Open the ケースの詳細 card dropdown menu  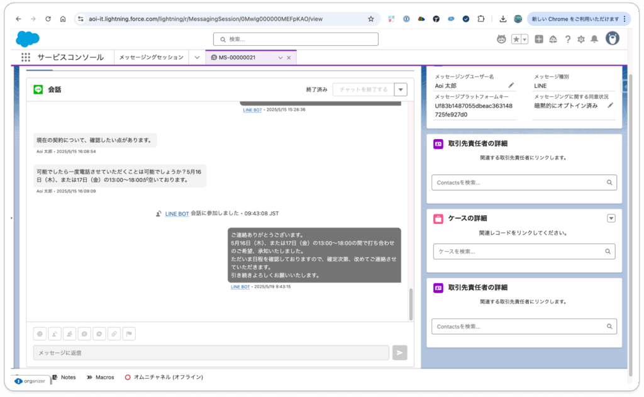pos(611,218)
